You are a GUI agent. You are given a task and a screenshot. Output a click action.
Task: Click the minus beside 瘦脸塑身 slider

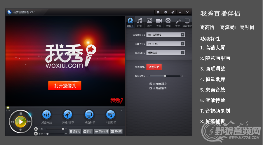(x=147, y=76)
